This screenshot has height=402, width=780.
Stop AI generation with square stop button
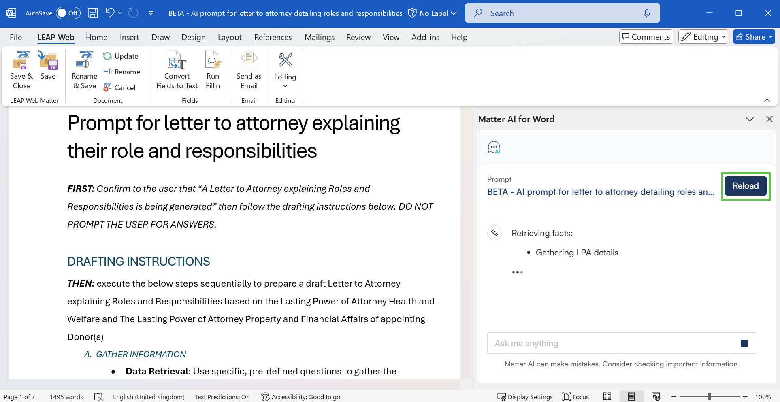744,343
